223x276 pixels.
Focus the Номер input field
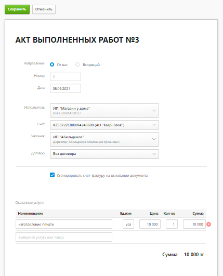(x=65, y=76)
